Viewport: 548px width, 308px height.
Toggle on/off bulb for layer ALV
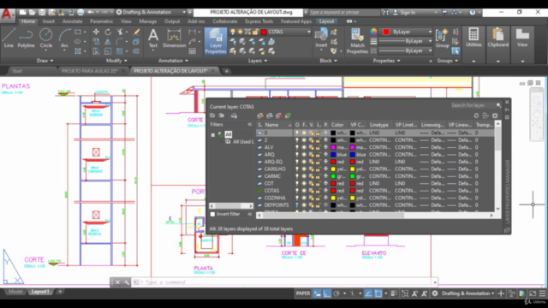pyautogui.click(x=297, y=147)
